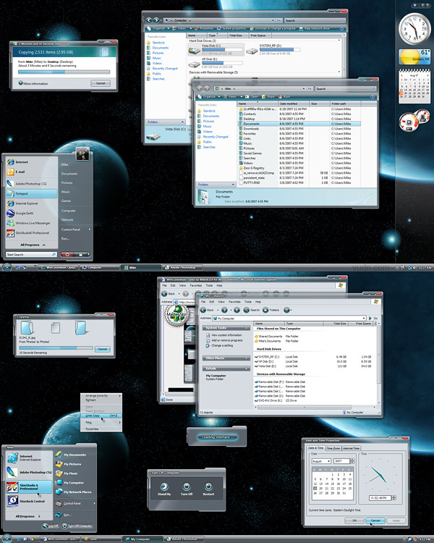Select Vista Disk (C:) drive in Computer window
The height and width of the screenshot is (543, 434).
tap(216, 50)
